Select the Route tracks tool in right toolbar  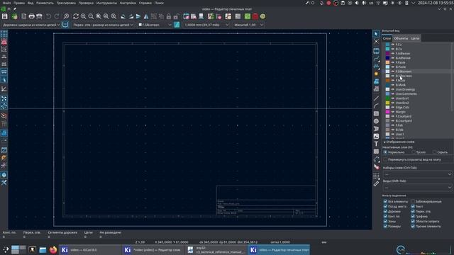pyautogui.click(x=376, y=59)
